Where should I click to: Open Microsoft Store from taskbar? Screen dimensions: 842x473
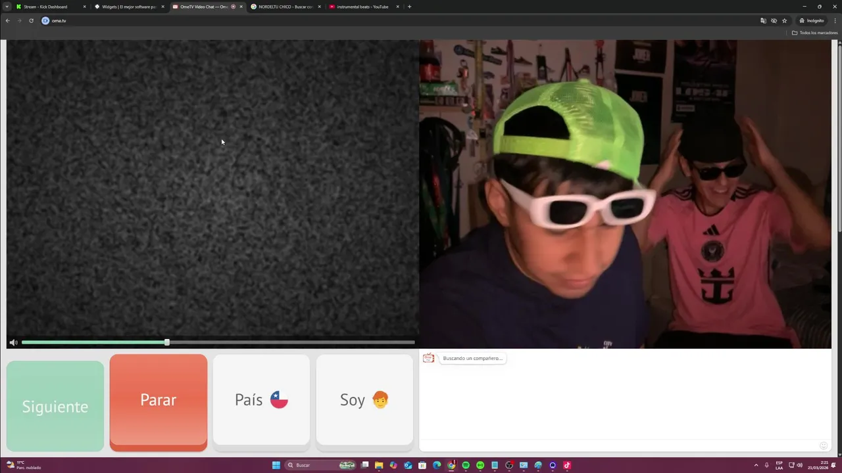pos(422,465)
